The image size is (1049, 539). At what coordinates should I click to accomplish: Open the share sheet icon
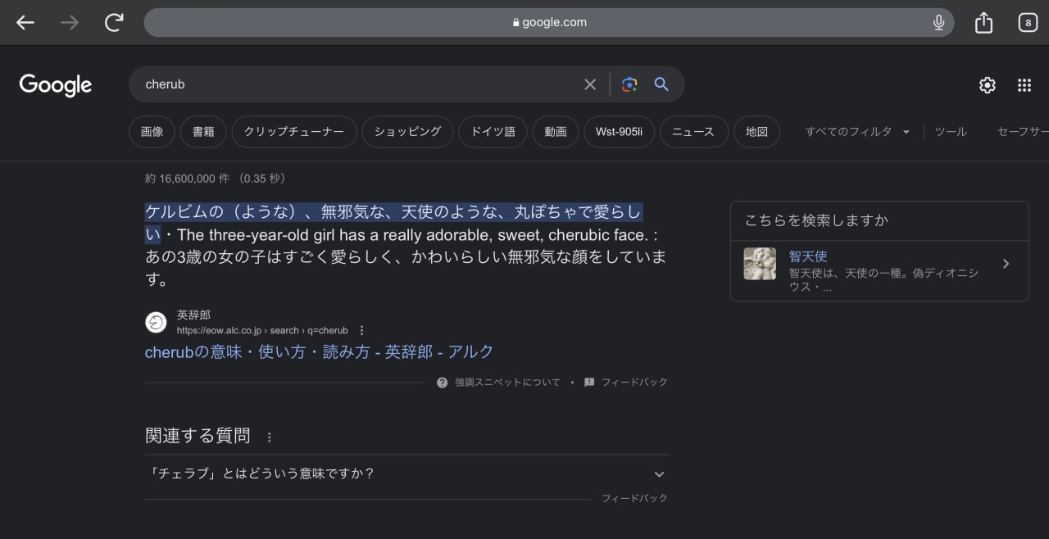point(983,23)
